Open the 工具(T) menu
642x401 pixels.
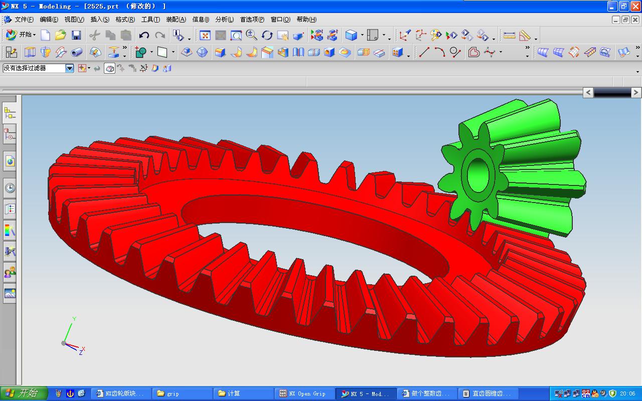[x=150, y=20]
